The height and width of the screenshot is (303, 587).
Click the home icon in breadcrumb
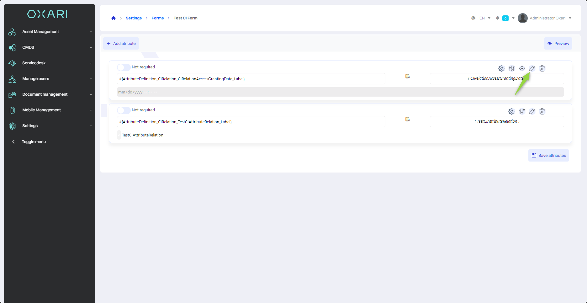click(x=114, y=18)
